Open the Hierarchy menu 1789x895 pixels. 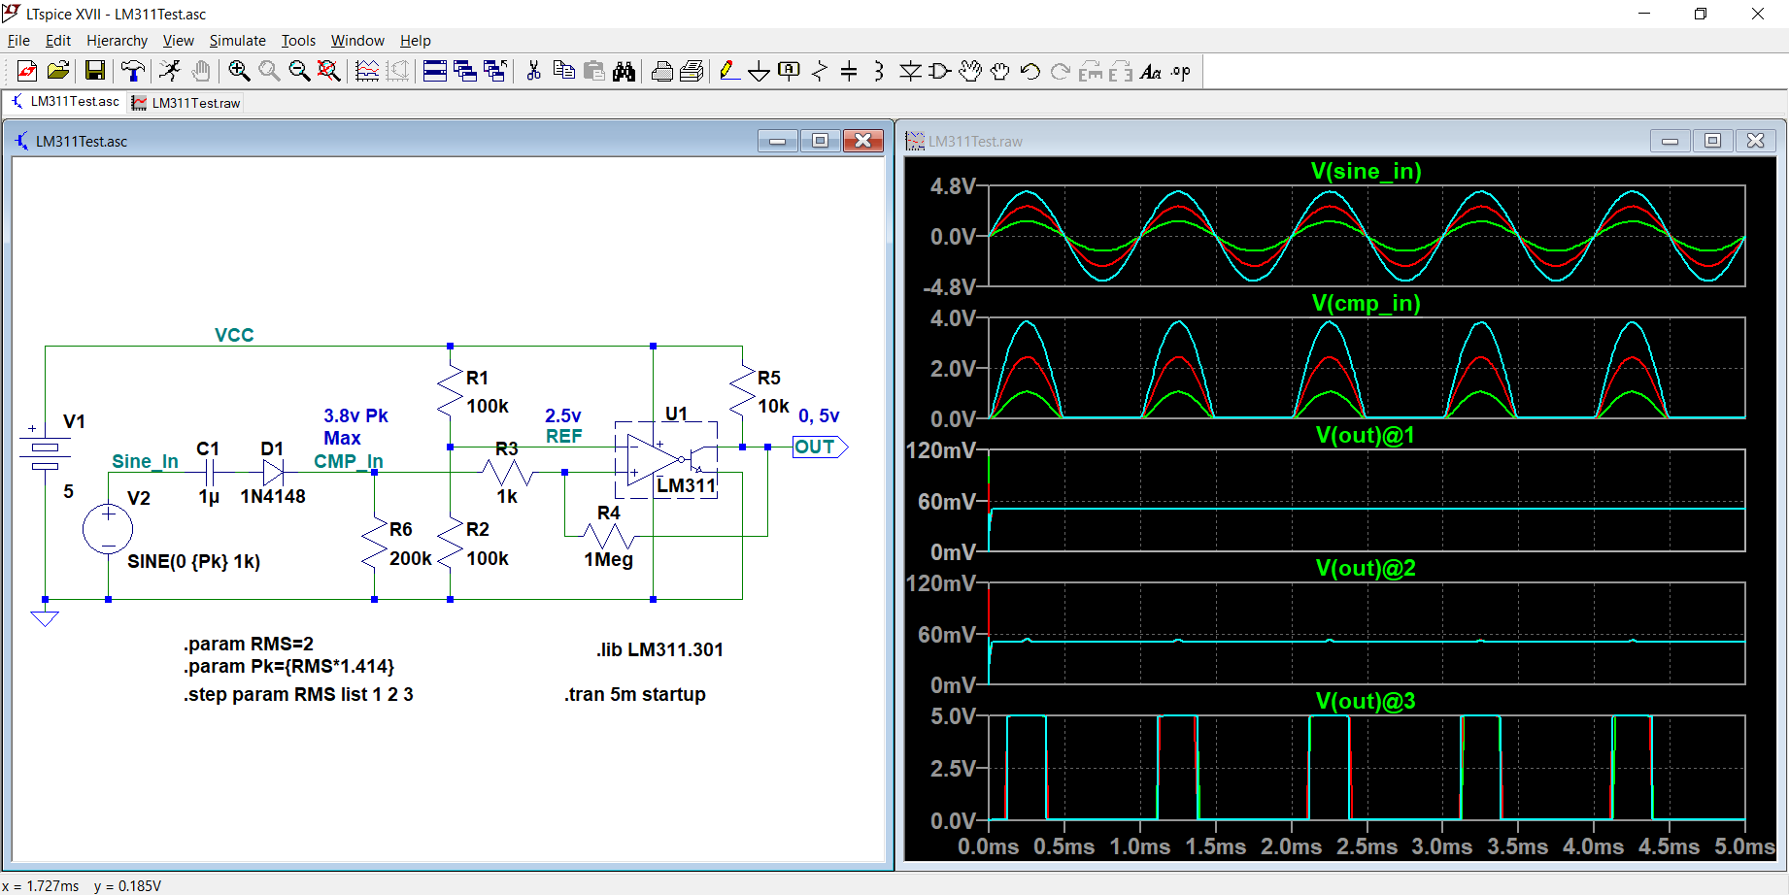pyautogui.click(x=117, y=41)
